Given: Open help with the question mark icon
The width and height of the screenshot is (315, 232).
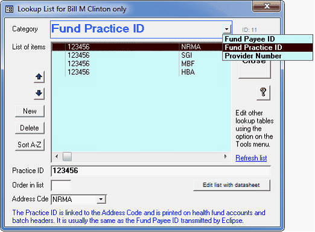Looking at the screenshot, I should click(x=263, y=92).
